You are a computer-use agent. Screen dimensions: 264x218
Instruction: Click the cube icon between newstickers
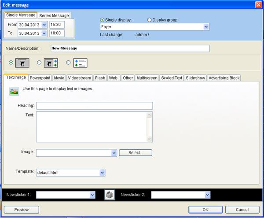[x=109, y=195]
